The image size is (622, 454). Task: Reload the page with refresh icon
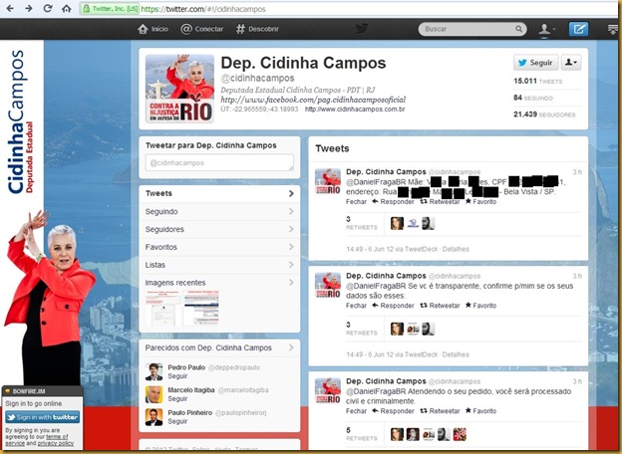pos(48,8)
